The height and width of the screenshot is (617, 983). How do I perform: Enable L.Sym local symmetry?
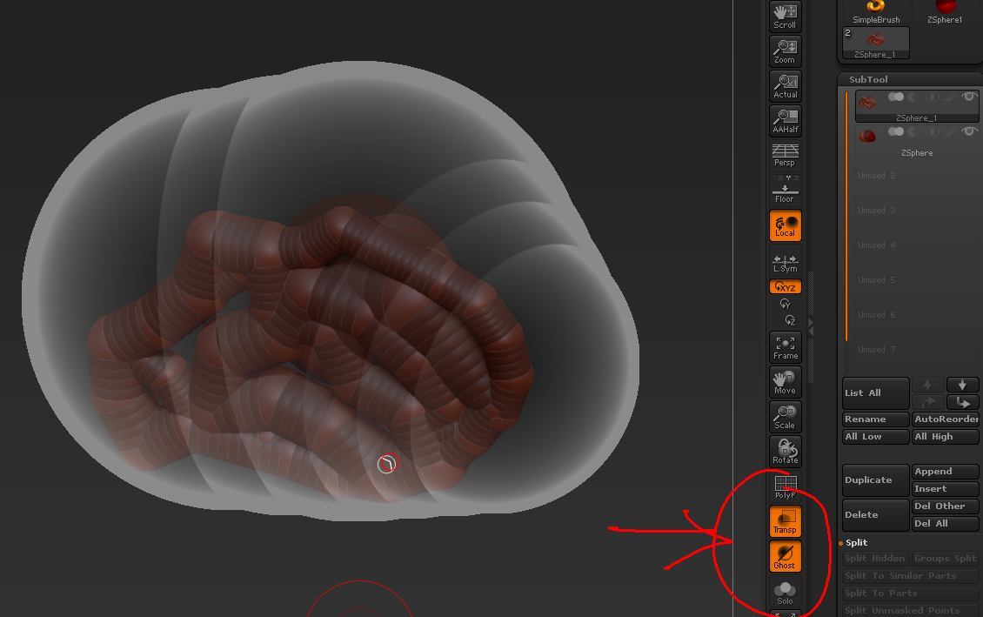coord(785,262)
